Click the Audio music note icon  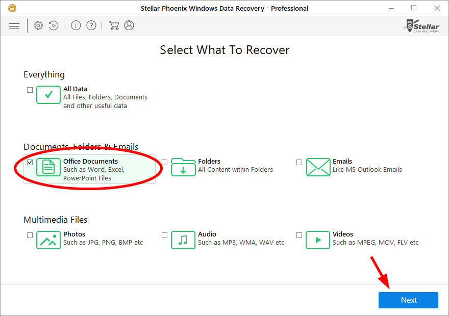pyautogui.click(x=183, y=240)
